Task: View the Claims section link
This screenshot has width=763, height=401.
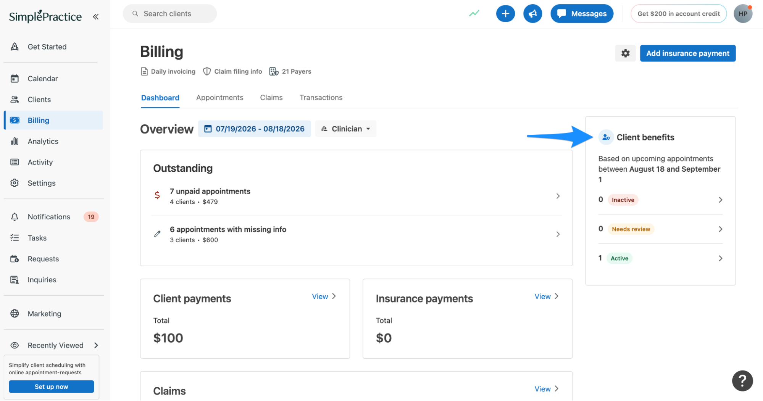Action: (546, 389)
